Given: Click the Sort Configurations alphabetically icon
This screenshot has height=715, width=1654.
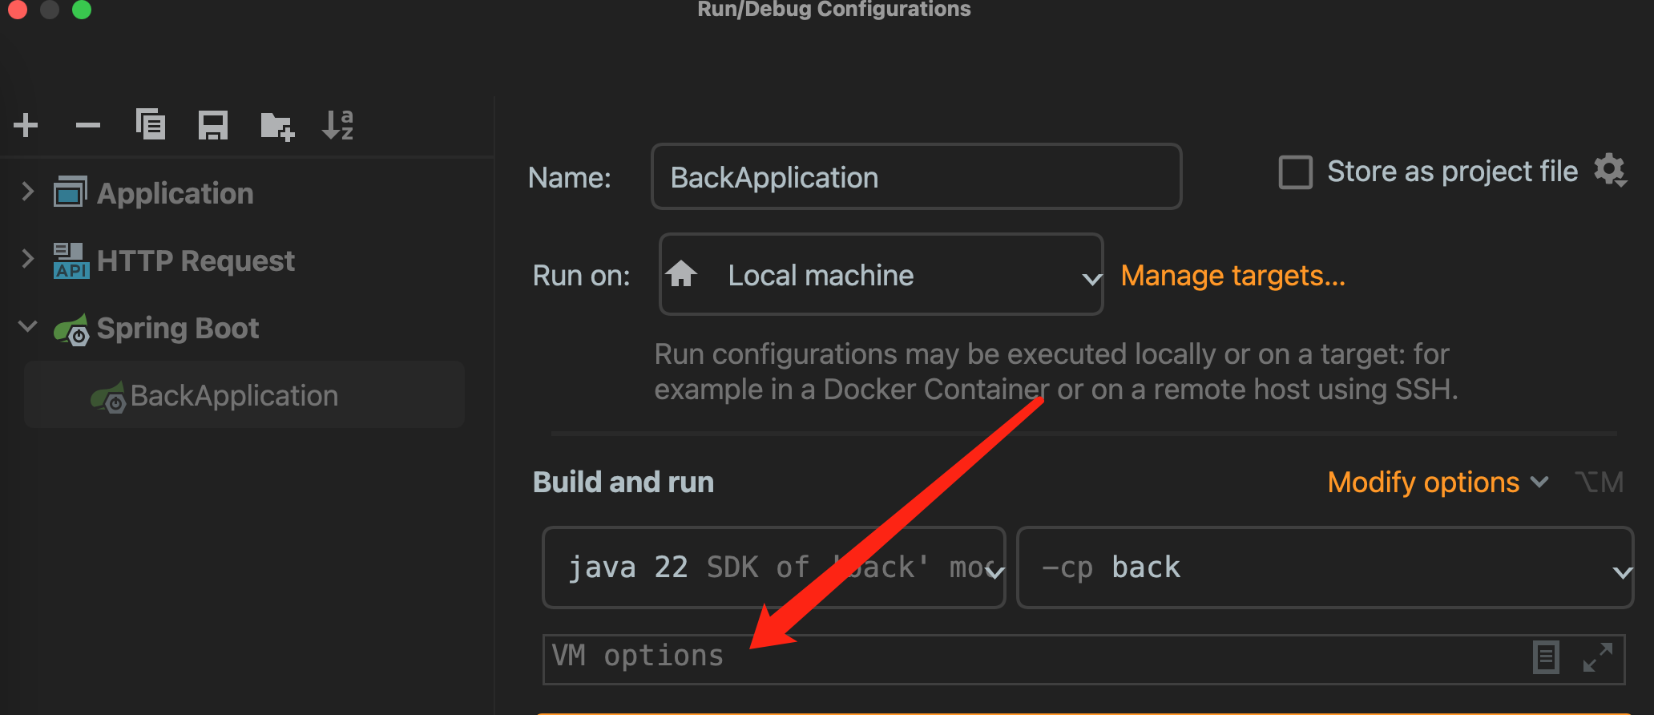Looking at the screenshot, I should click(x=337, y=125).
